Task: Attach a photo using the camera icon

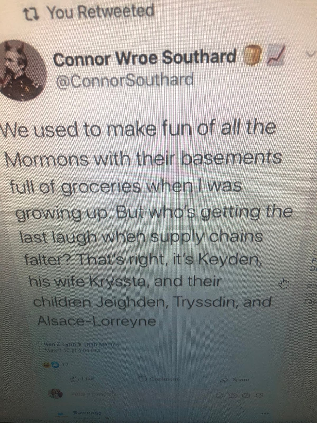Action: [233, 396]
